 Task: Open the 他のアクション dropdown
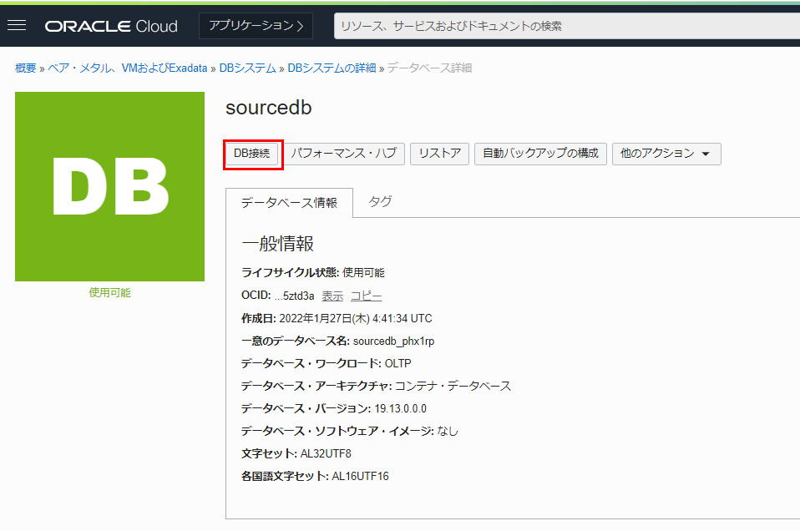click(666, 154)
